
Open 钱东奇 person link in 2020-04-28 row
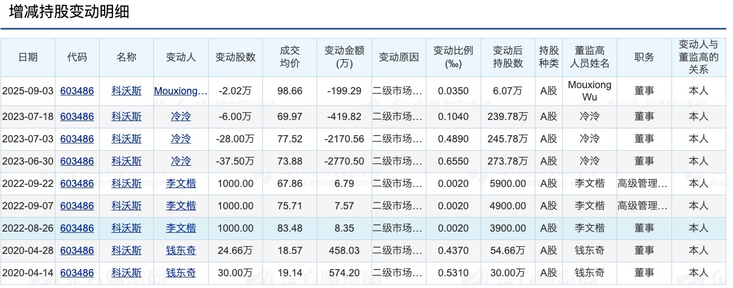click(x=181, y=251)
